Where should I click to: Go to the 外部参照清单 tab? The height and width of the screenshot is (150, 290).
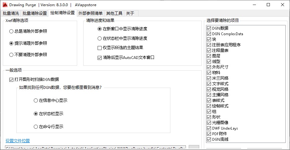90,13
